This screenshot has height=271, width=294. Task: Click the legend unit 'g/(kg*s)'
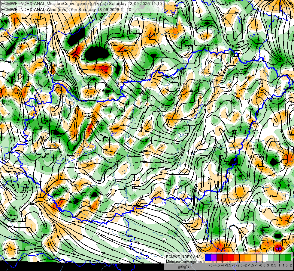(184, 267)
